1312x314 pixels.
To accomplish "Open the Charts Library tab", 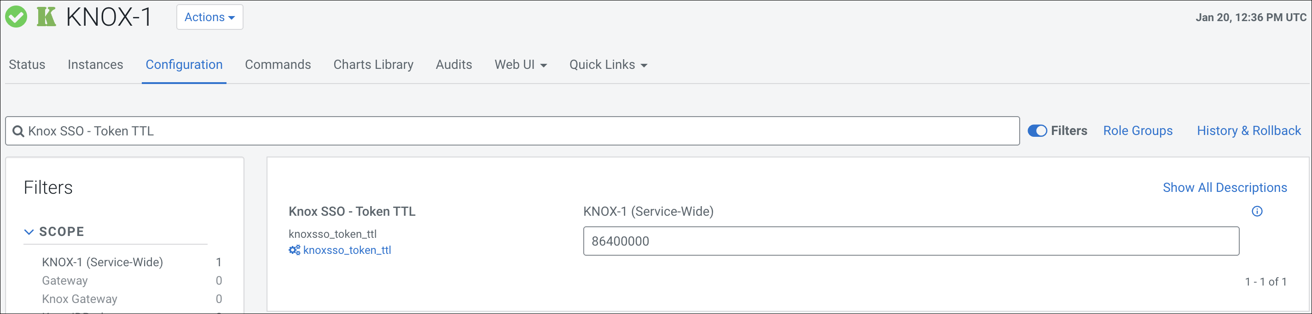I will [373, 65].
